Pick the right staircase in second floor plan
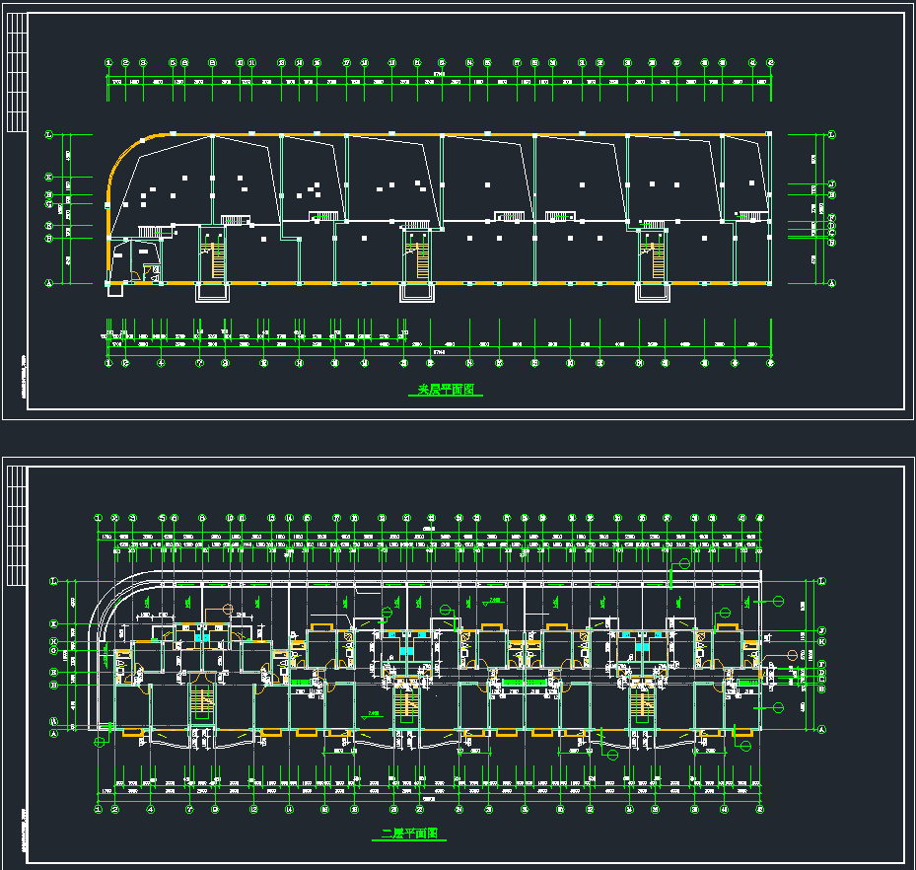Viewport: 916px width, 870px height. point(642,704)
